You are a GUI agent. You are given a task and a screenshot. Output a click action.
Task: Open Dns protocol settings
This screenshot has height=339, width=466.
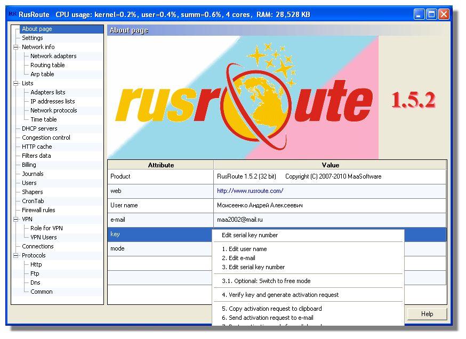tap(35, 282)
